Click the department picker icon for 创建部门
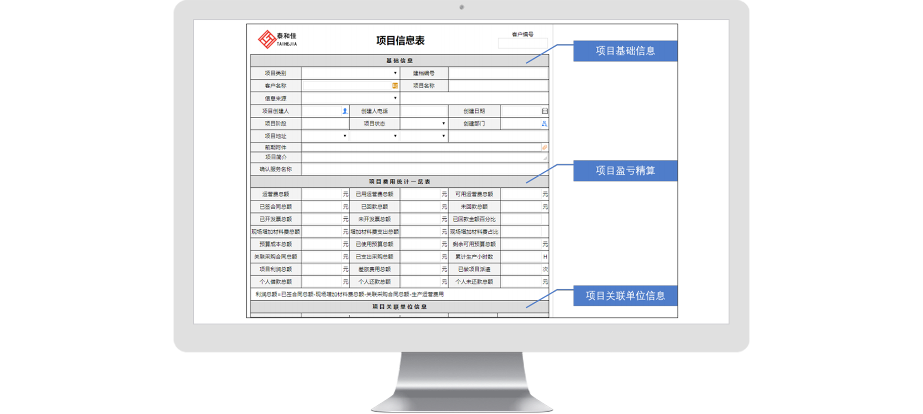This screenshot has height=414, width=923. (x=545, y=124)
